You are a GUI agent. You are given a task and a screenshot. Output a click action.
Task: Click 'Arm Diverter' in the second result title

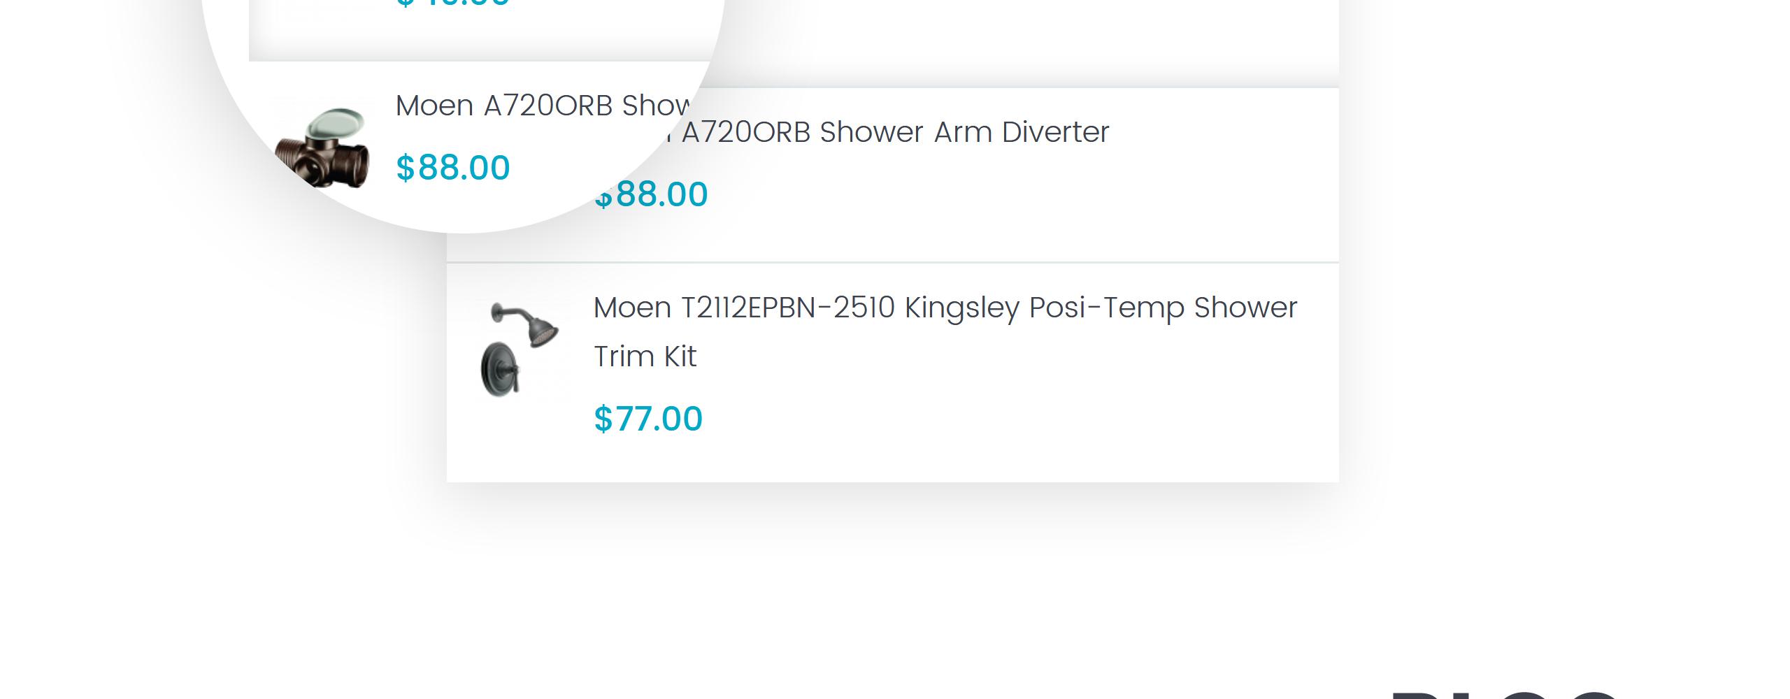(1022, 132)
